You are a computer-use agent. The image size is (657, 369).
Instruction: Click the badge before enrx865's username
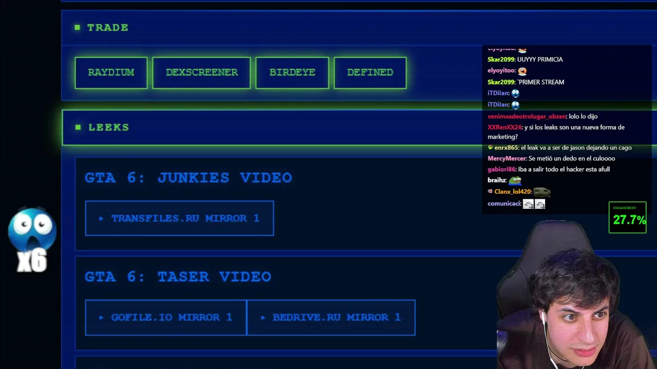[490, 148]
